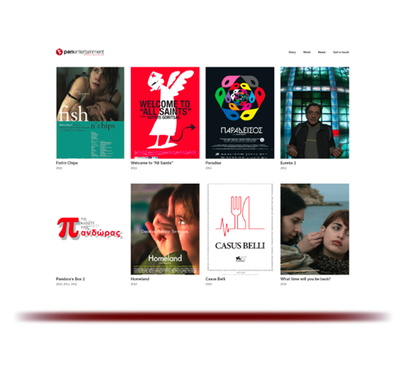The image size is (409, 371).
Task: Open the Pandora's Box pi logo image
Action: click(90, 228)
